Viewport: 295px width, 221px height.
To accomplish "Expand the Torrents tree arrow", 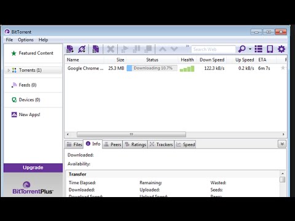I will click(9, 70).
